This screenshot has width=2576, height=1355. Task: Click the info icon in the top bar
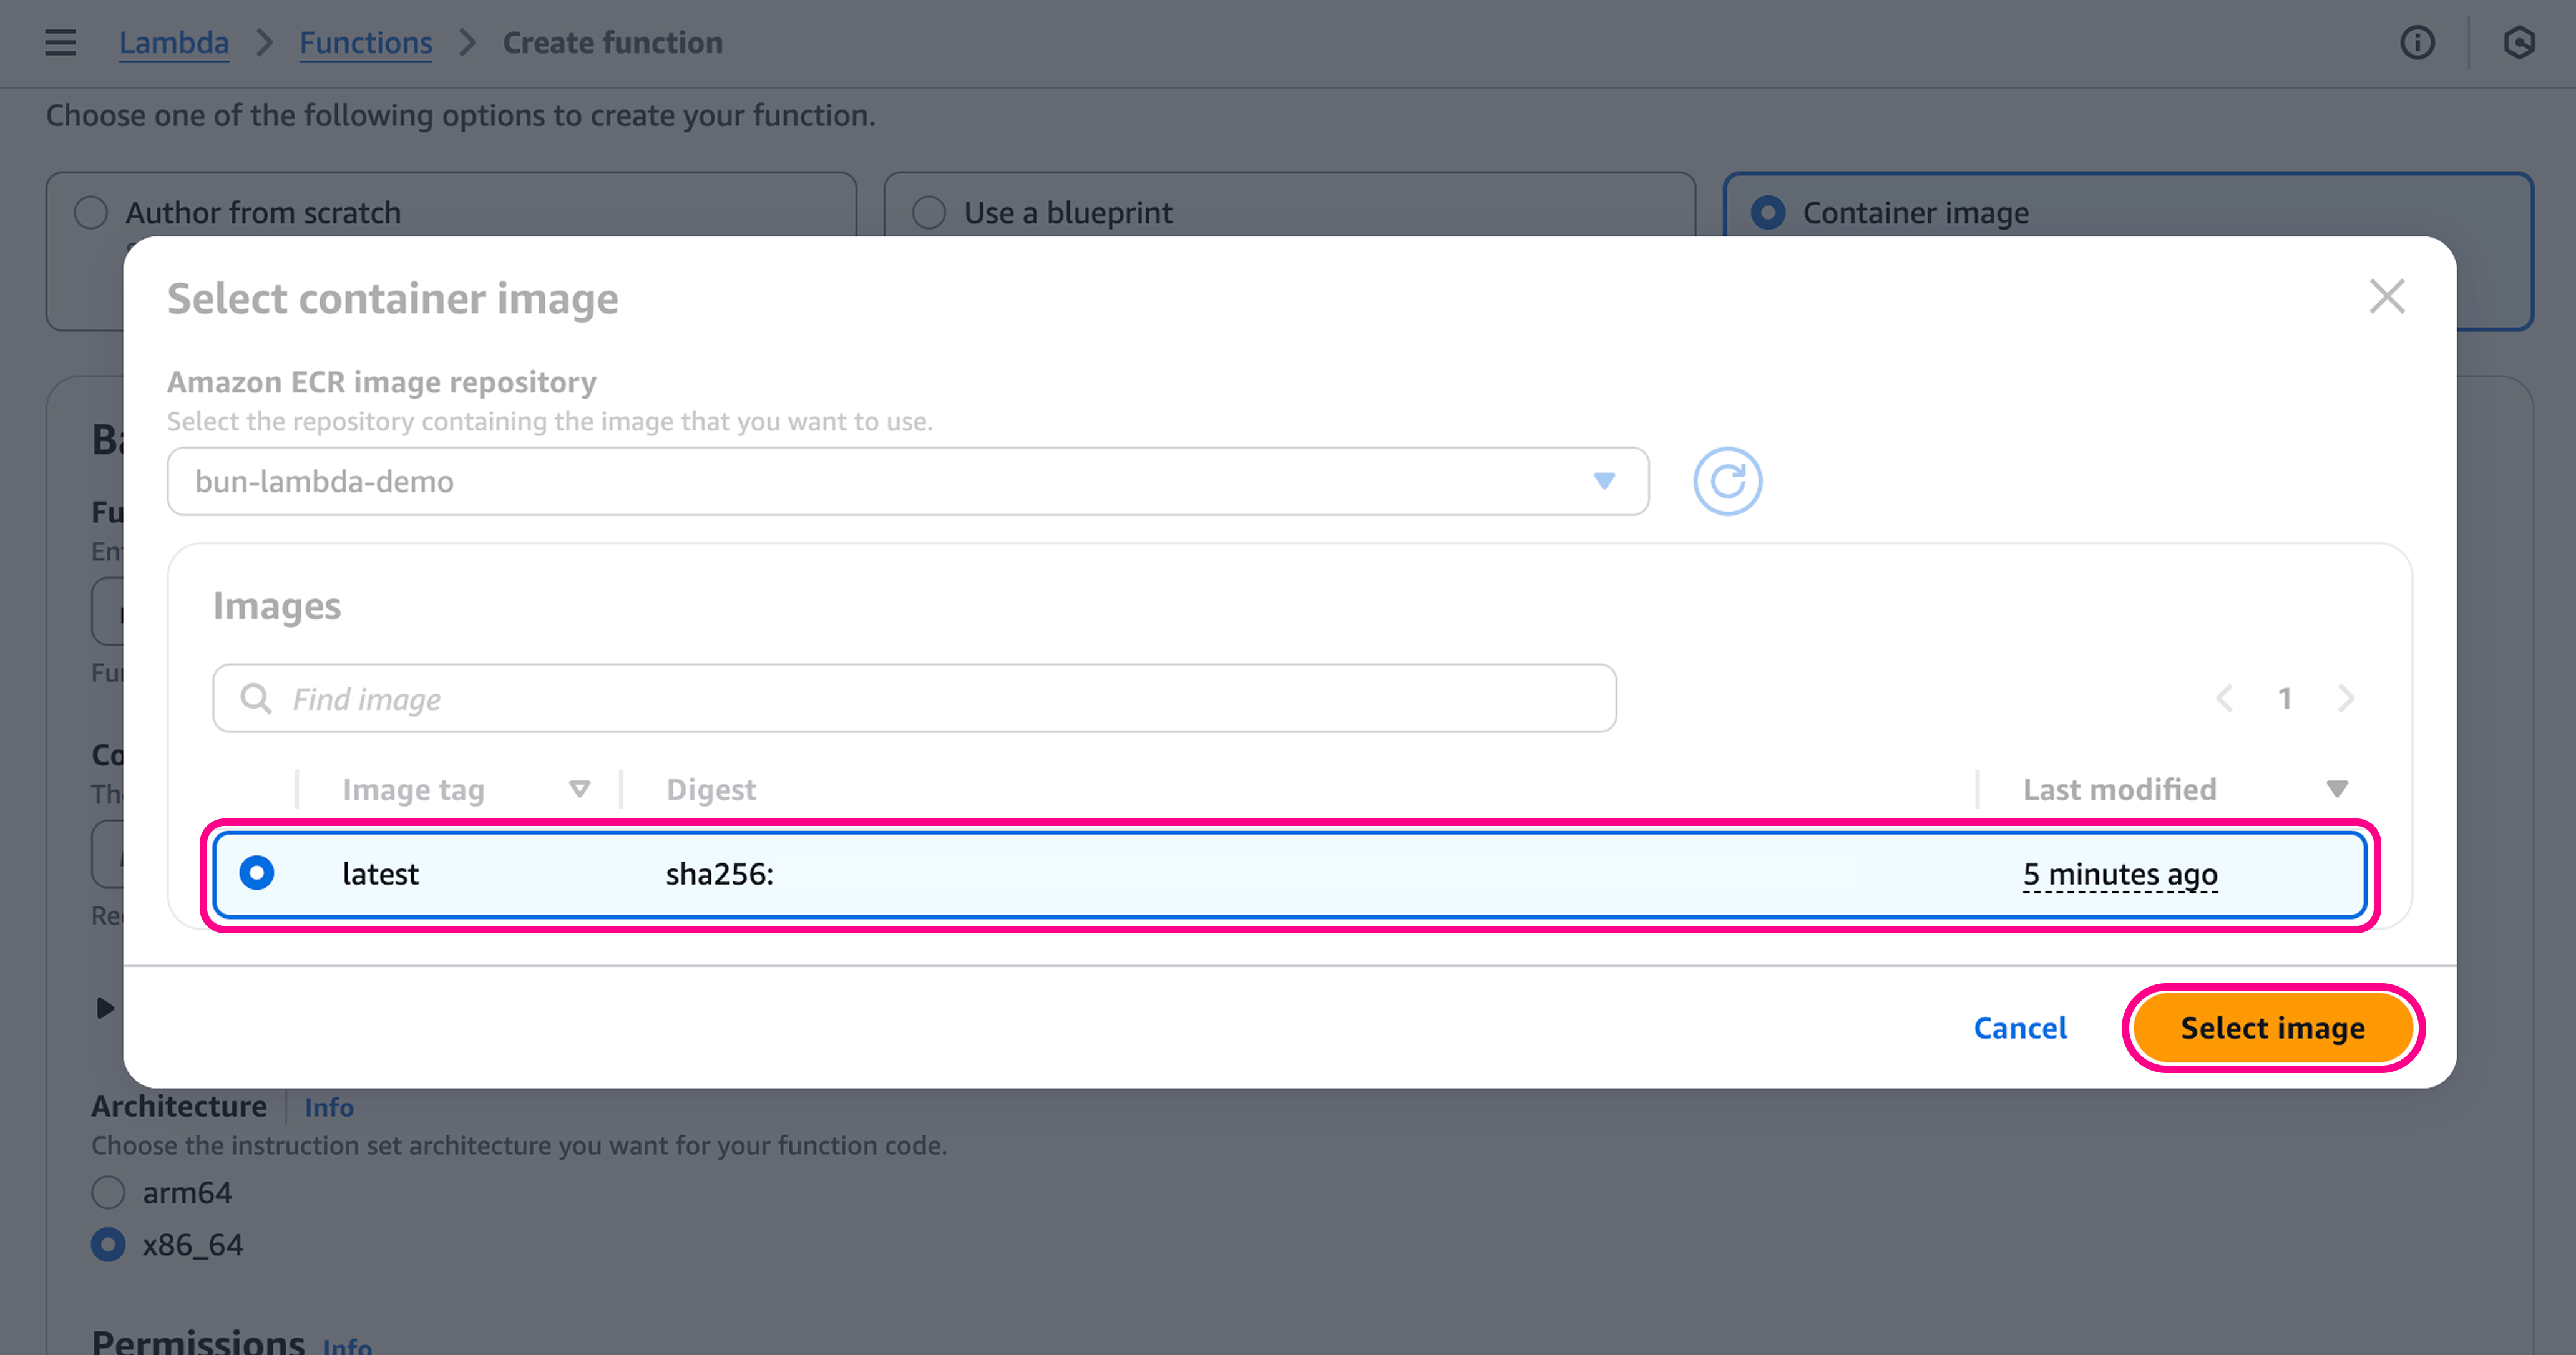coord(2417,43)
